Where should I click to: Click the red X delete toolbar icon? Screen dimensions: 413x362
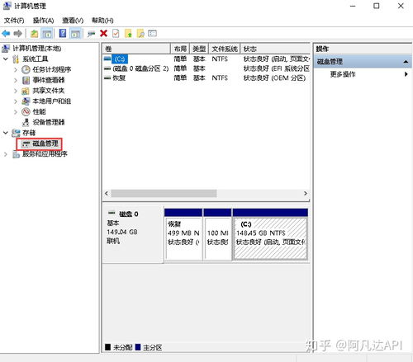coord(103,34)
